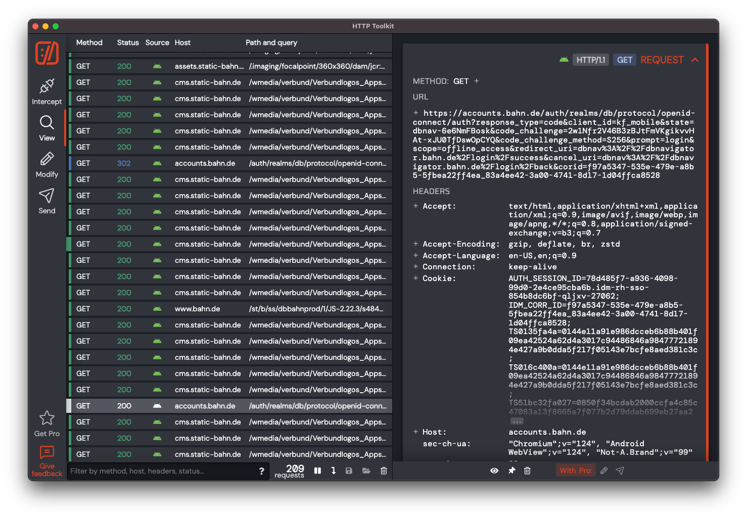Clear all requests with list trash icon
This screenshot has width=747, height=518.
[x=384, y=470]
